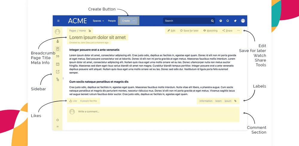Open the hamburger menu in the top bar
The width and height of the screenshot is (299, 146).
pyautogui.click(x=58, y=21)
